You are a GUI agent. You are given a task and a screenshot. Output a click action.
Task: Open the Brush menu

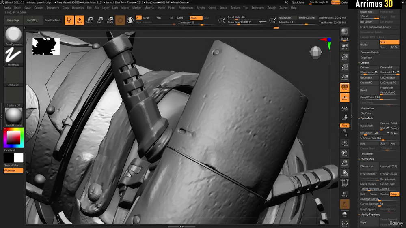click(17, 8)
